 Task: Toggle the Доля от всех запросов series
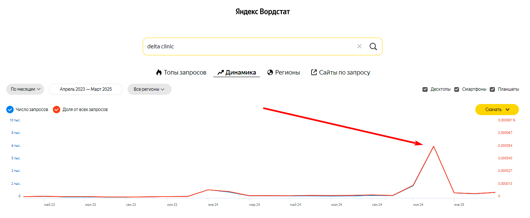pyautogui.click(x=57, y=110)
